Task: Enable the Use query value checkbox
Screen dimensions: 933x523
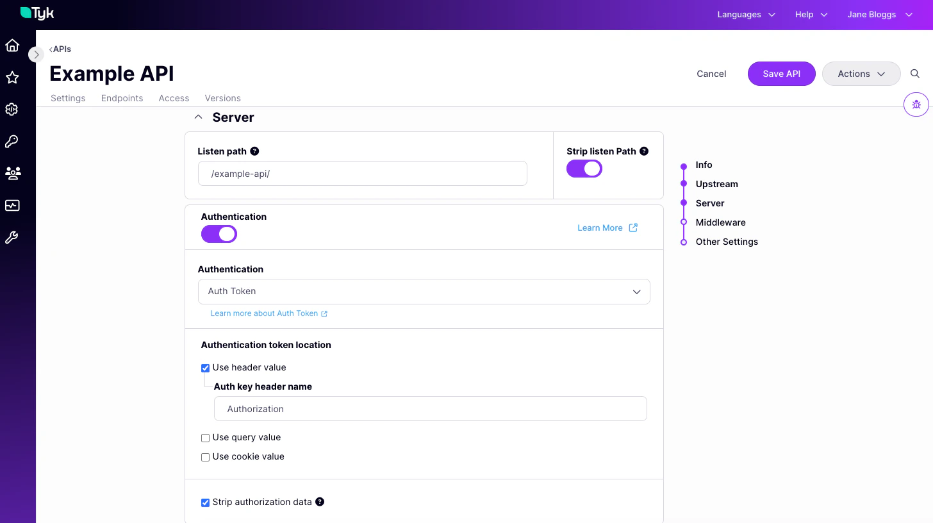Action: point(205,437)
